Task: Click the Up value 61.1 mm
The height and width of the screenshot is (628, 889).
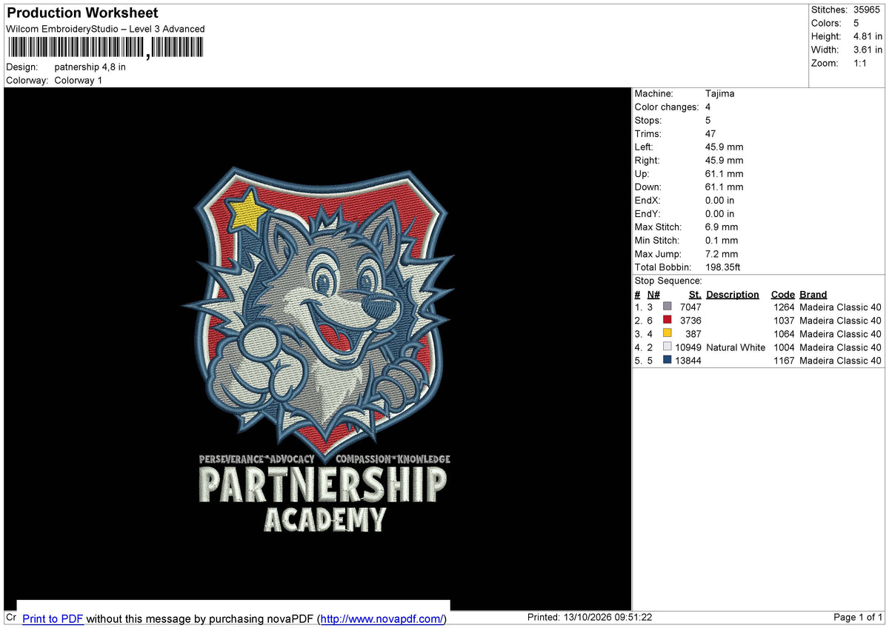Action: (724, 173)
